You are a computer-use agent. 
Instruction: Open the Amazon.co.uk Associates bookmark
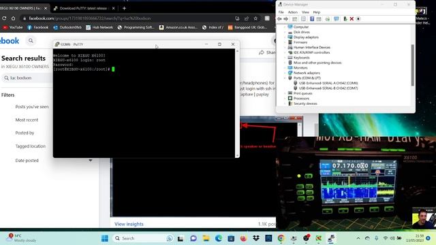[x=178, y=27]
